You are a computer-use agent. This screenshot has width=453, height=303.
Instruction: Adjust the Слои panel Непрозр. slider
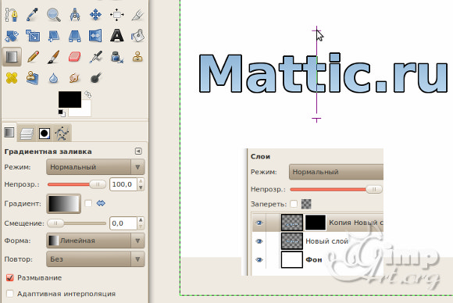(x=337, y=190)
